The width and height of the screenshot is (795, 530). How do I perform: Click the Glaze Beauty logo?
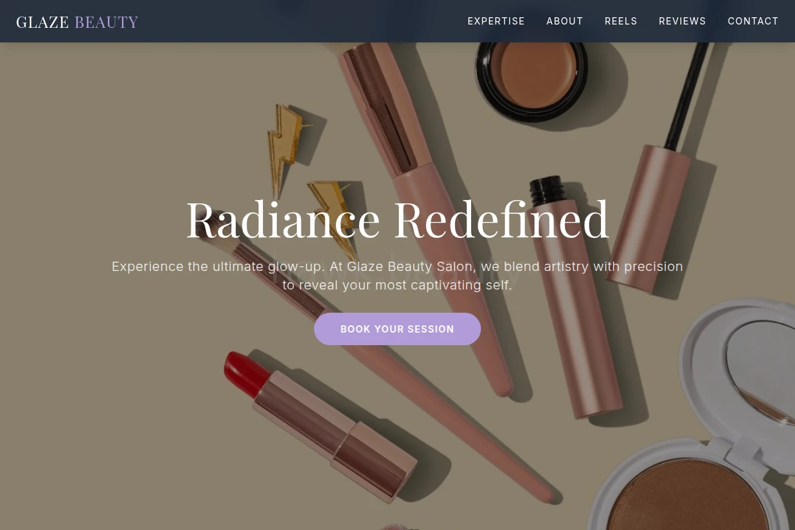pos(78,22)
